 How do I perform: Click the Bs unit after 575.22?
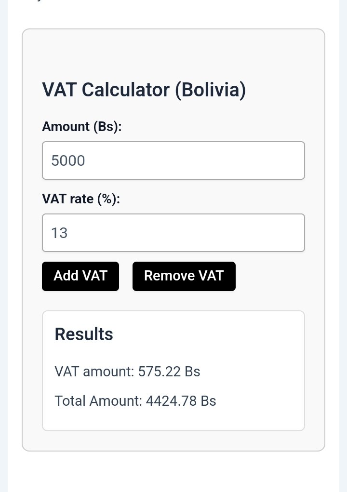[x=192, y=372]
